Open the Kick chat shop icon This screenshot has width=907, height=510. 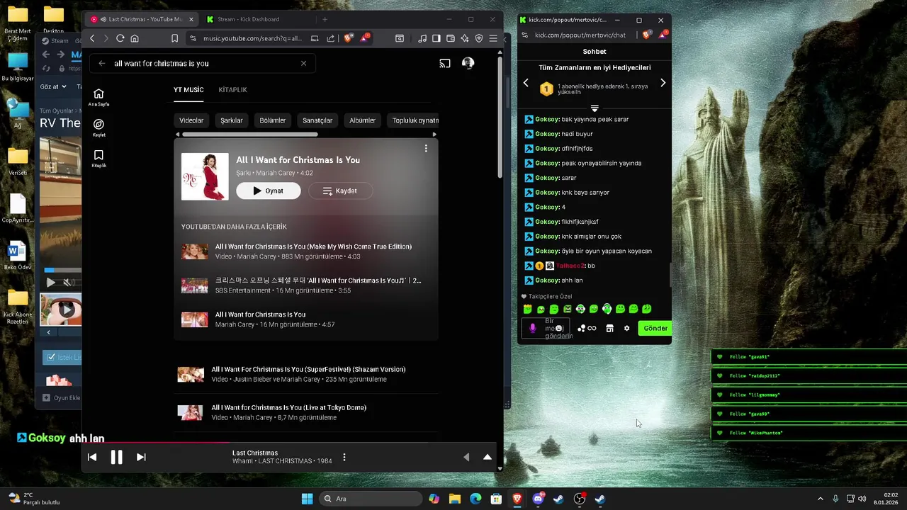pyautogui.click(x=609, y=329)
